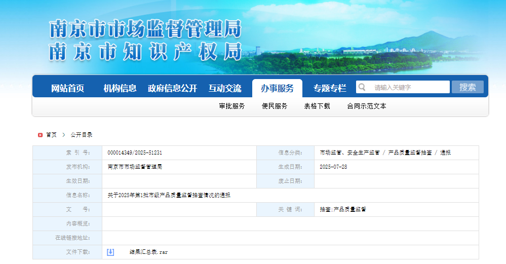This screenshot has width=506, height=264.
Task: Click the 内容概览 label cell
Action: [x=67, y=223]
